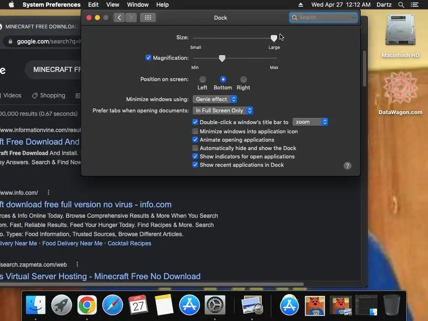Enable Automatically hide and show the Dock
The height and width of the screenshot is (321, 428).
pyautogui.click(x=195, y=148)
